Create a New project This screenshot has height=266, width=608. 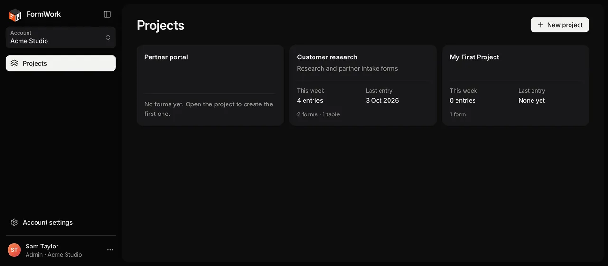pyautogui.click(x=560, y=25)
